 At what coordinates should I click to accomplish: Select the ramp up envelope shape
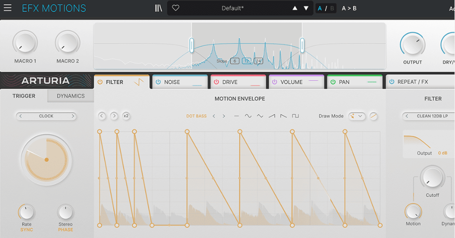[272, 116]
